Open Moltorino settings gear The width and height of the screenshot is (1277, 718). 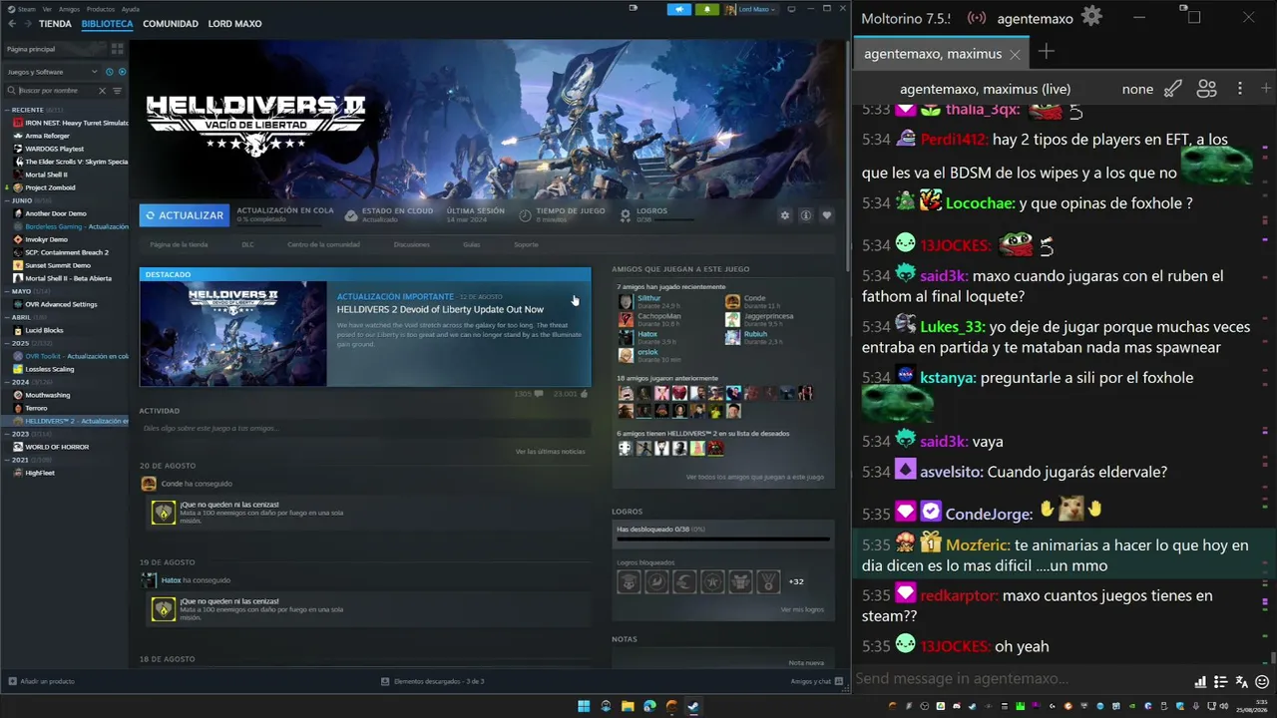(x=1091, y=16)
